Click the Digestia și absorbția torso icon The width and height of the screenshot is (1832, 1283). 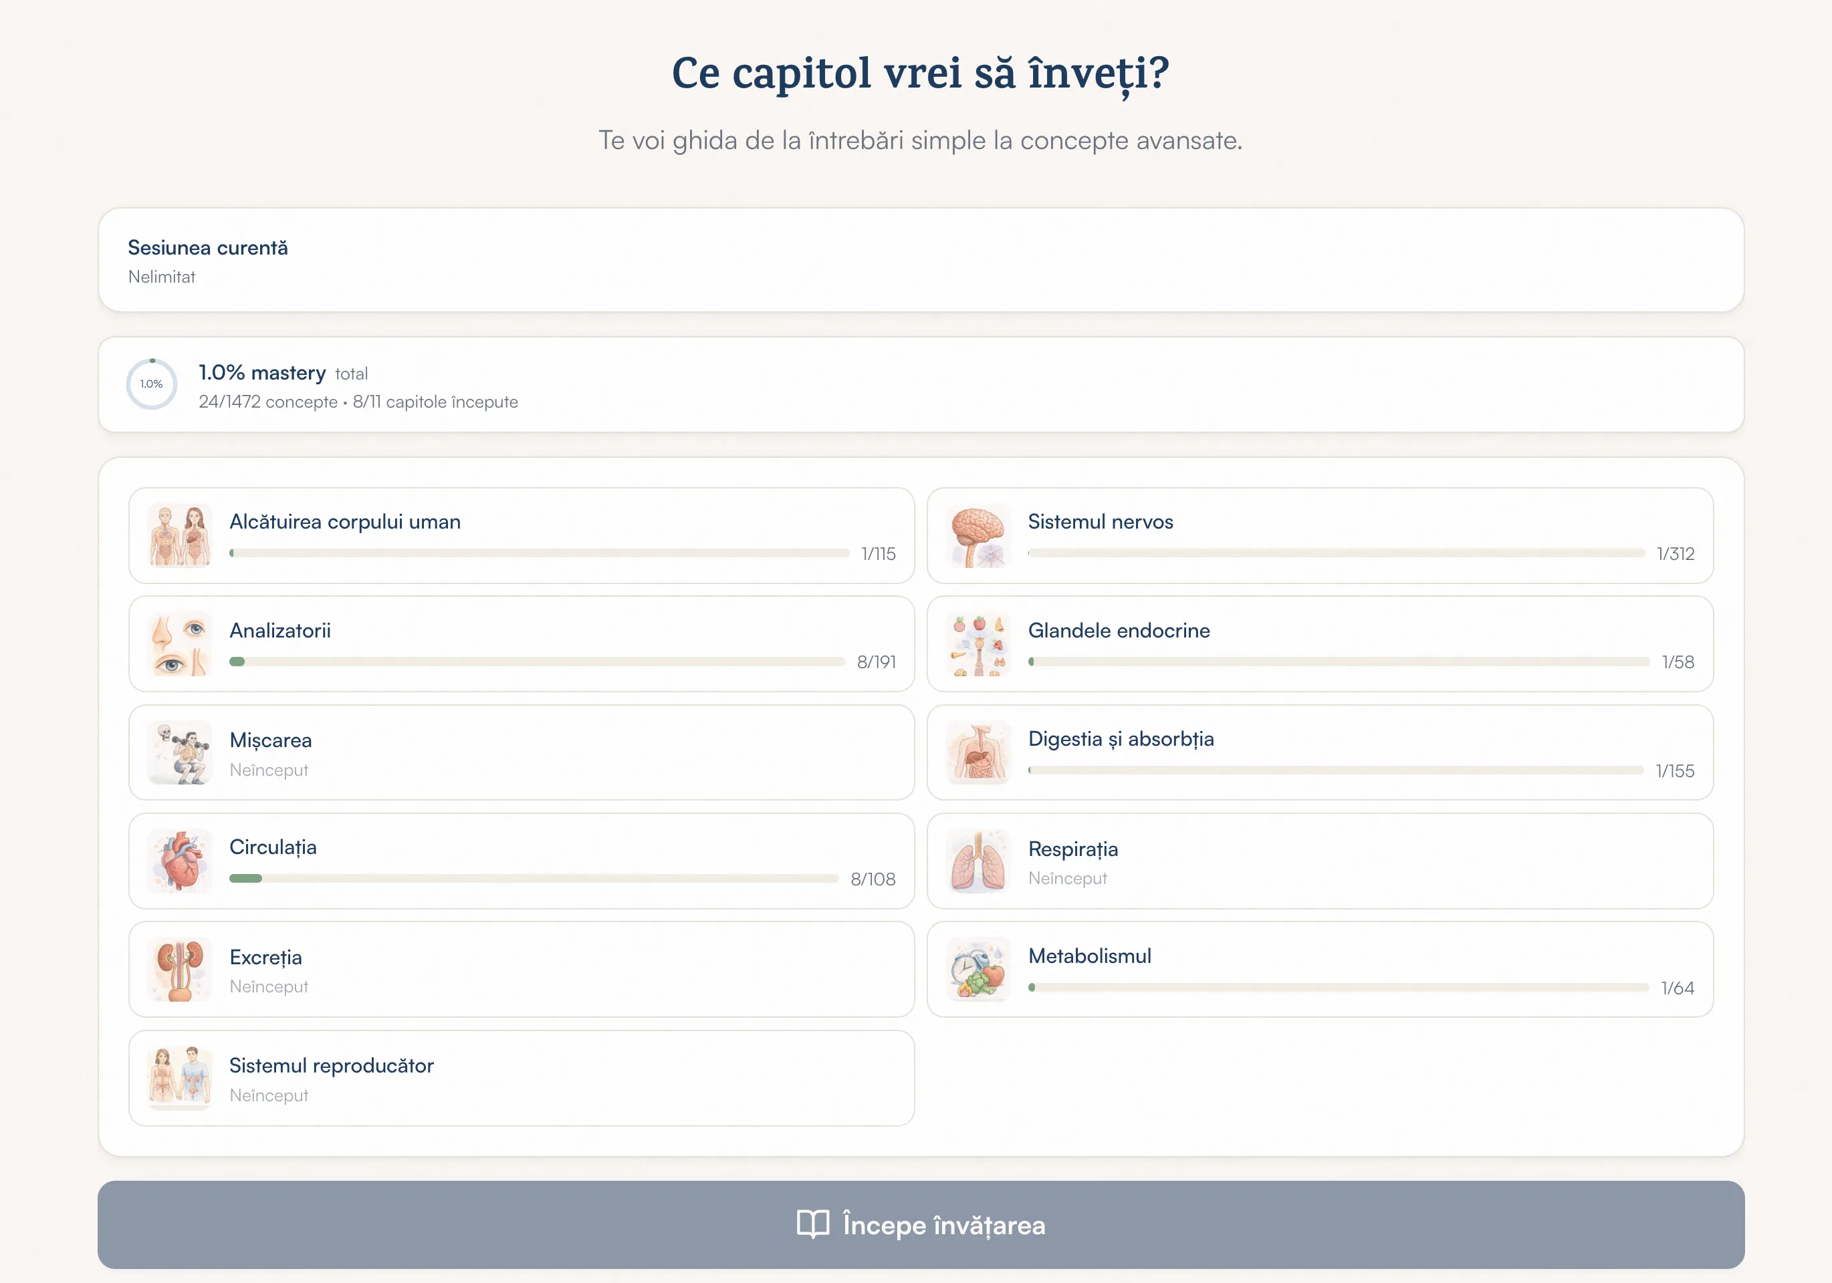978,752
